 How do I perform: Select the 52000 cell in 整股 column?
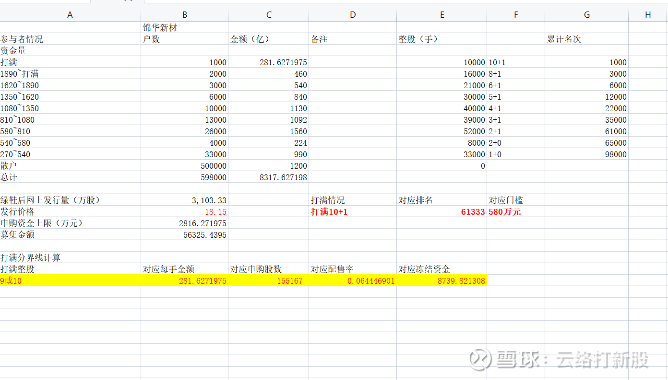441,131
